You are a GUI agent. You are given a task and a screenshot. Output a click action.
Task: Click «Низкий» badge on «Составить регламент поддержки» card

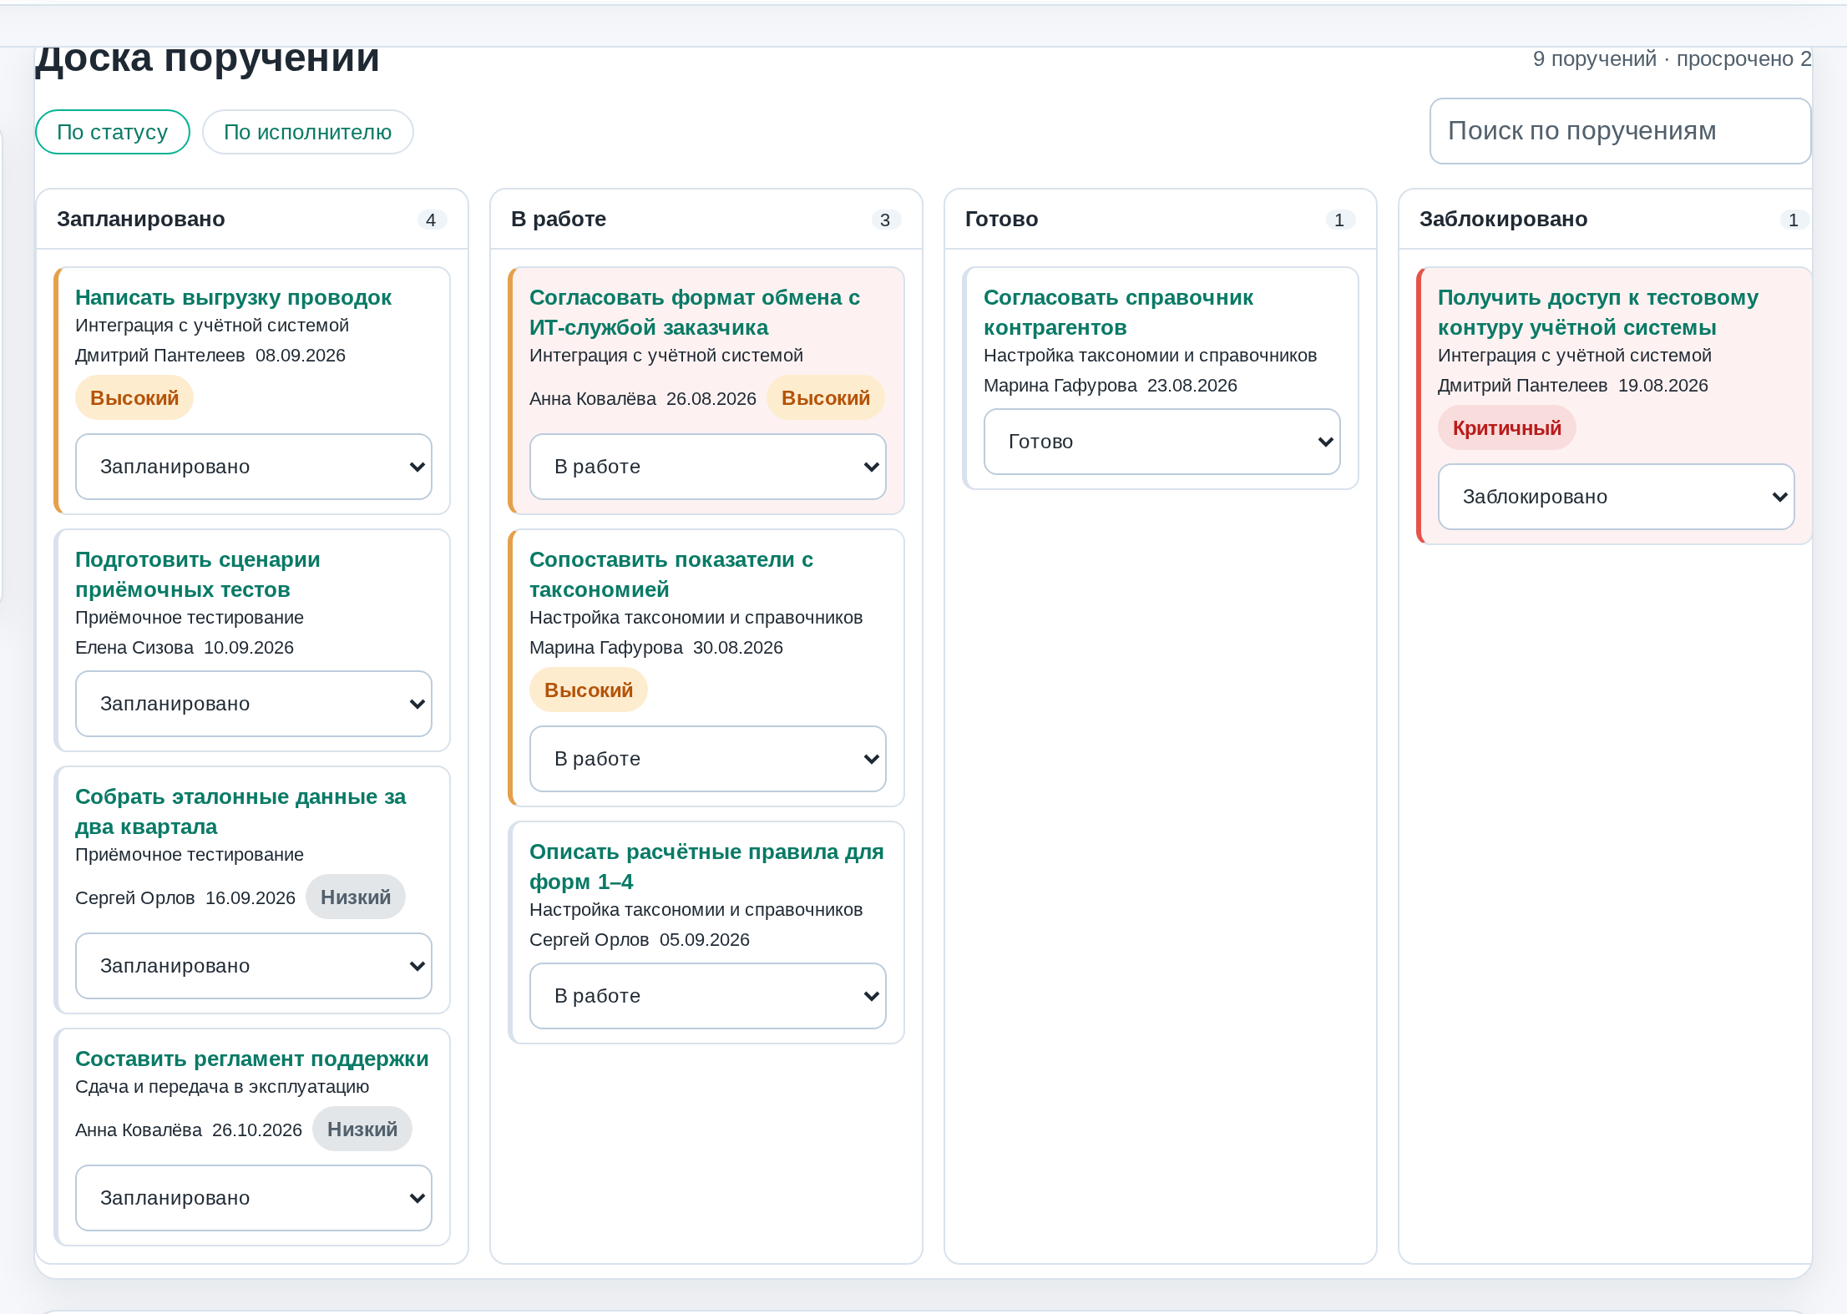[362, 1130]
